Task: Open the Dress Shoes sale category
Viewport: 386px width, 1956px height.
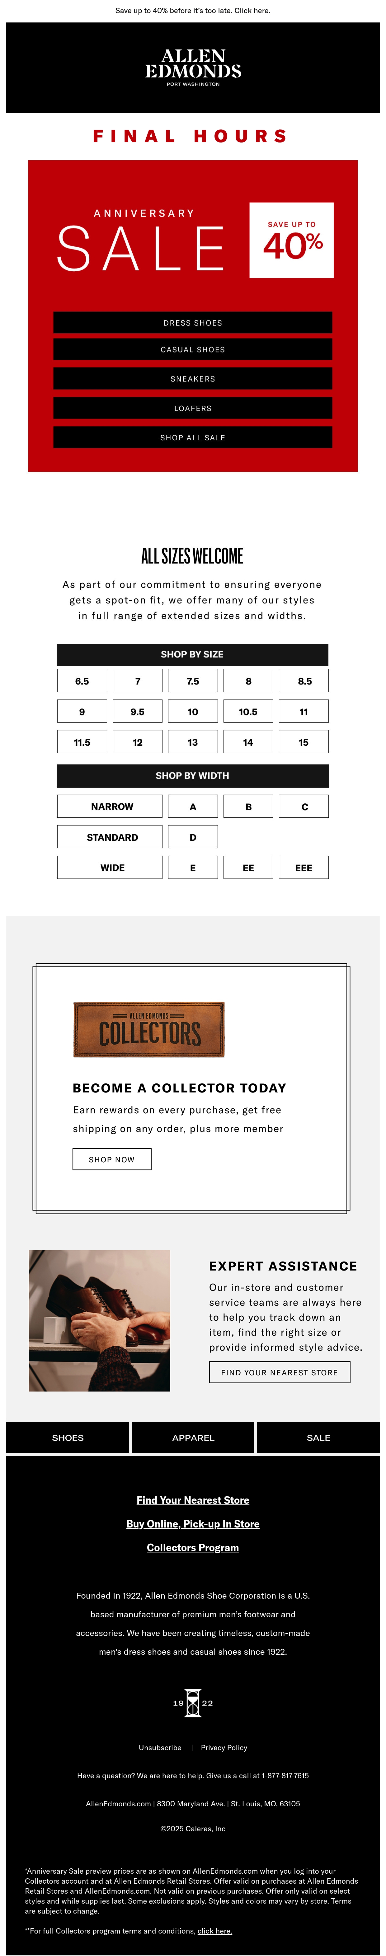Action: (x=193, y=323)
